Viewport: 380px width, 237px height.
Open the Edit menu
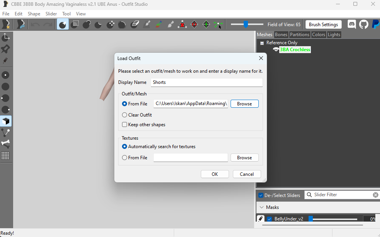pyautogui.click(x=19, y=14)
